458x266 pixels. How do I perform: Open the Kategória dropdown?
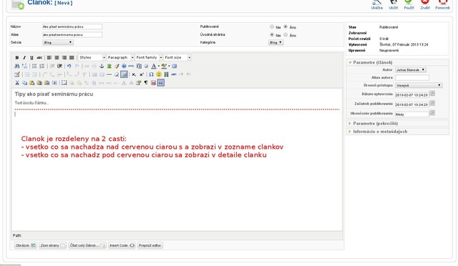(276, 42)
